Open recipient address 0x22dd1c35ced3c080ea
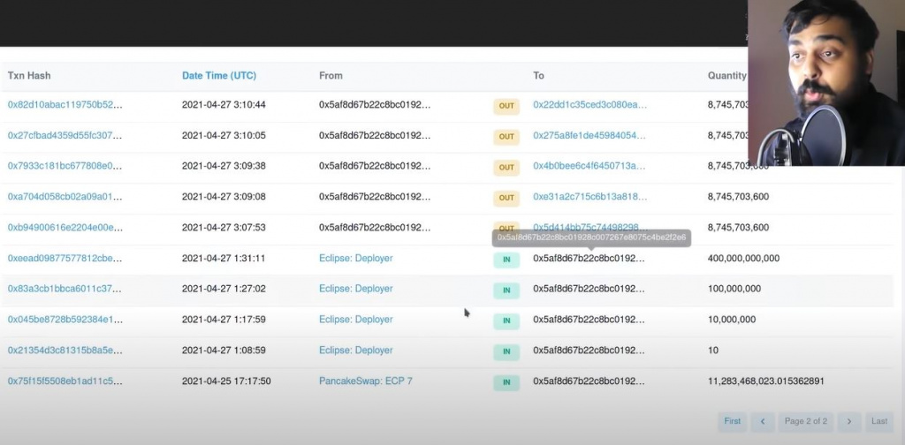The width and height of the screenshot is (905, 445). (x=589, y=105)
